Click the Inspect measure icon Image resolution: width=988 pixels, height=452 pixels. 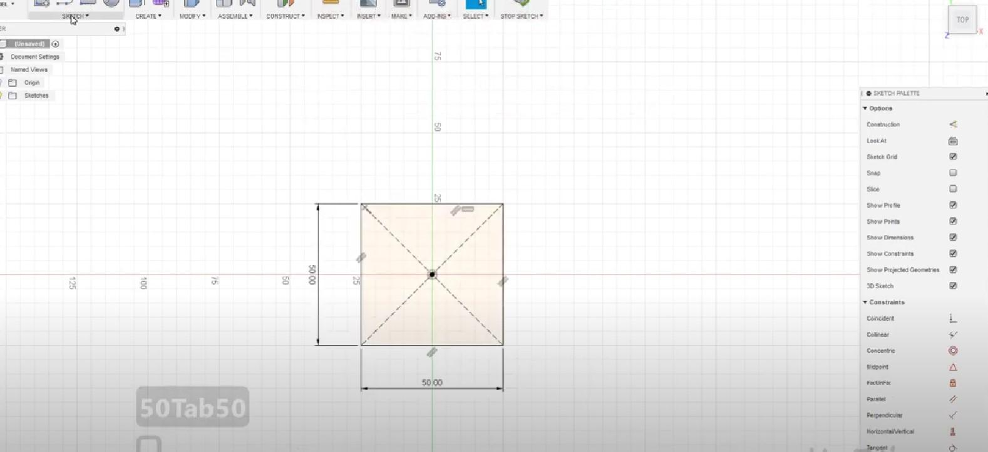[x=331, y=3]
